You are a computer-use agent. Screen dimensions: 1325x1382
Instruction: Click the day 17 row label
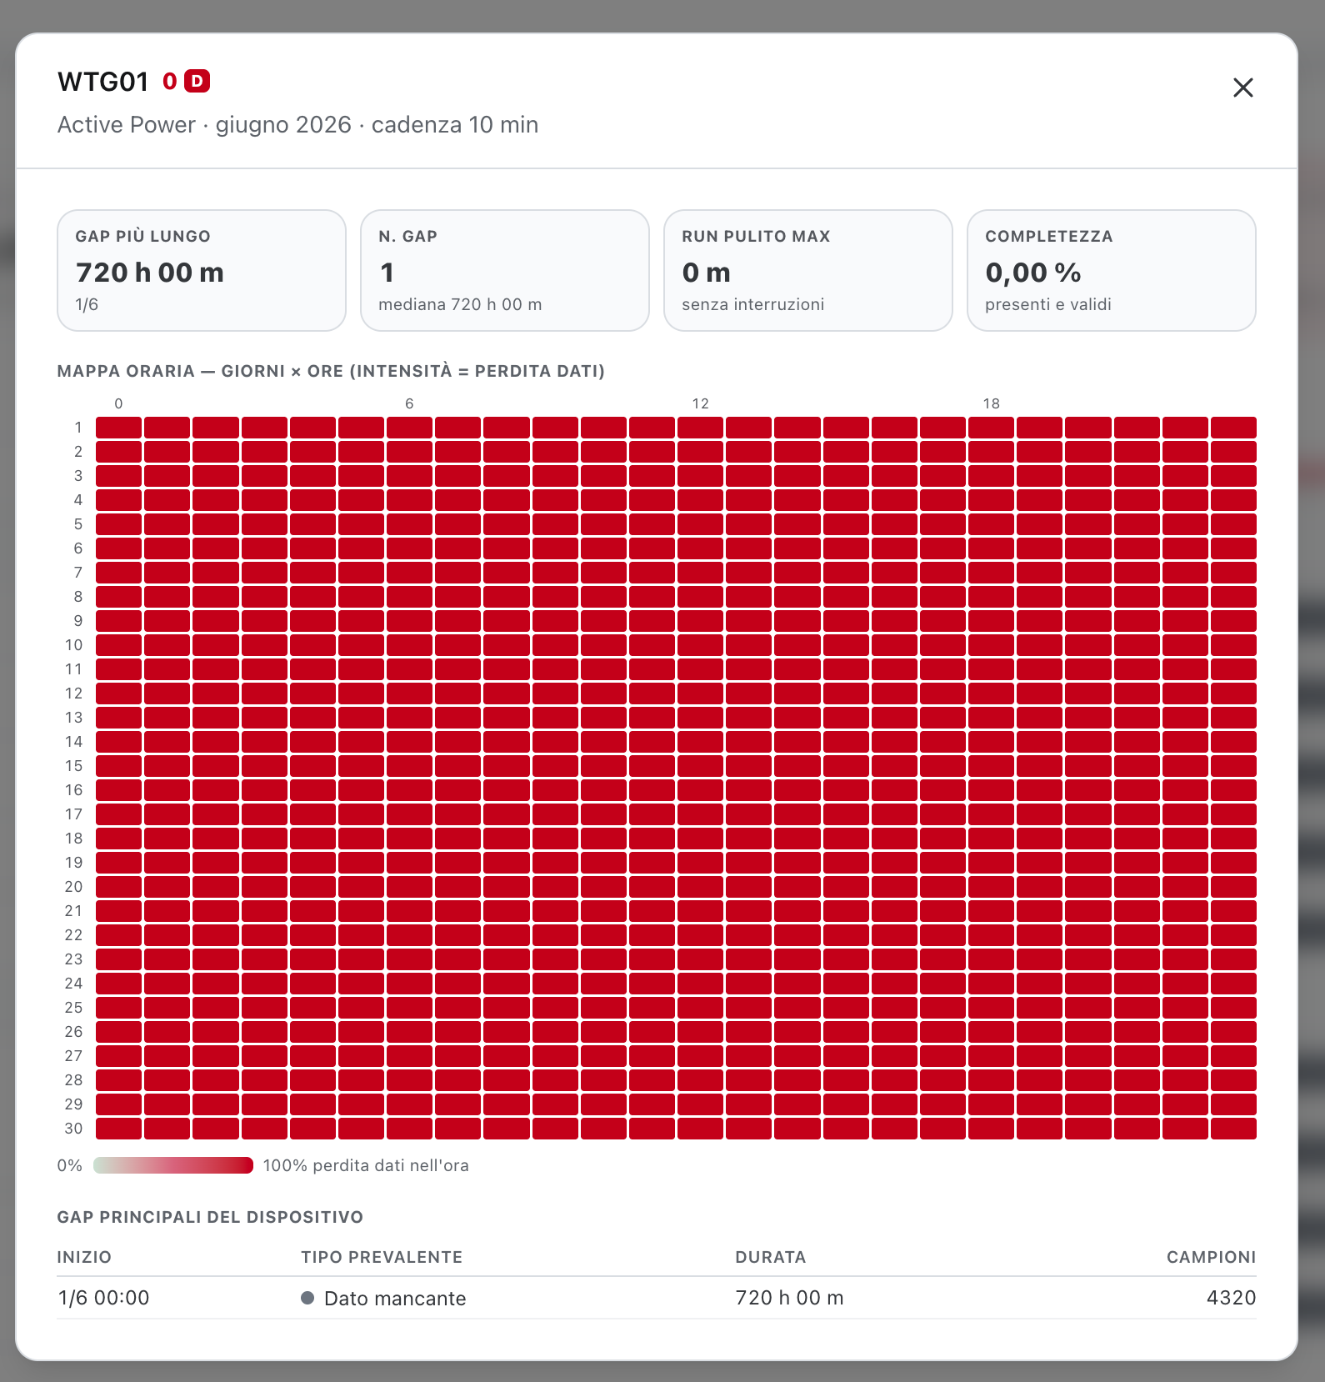coord(74,814)
